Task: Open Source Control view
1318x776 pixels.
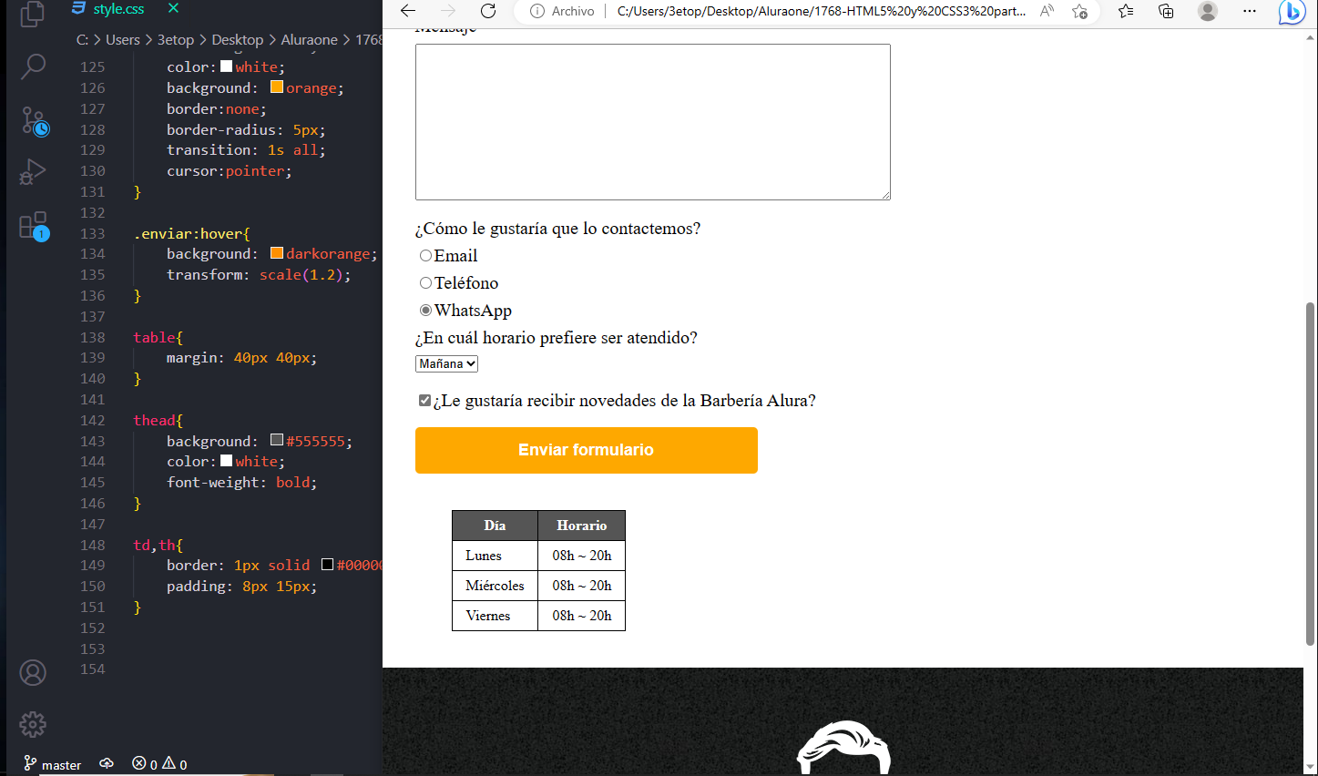Action: [34, 121]
